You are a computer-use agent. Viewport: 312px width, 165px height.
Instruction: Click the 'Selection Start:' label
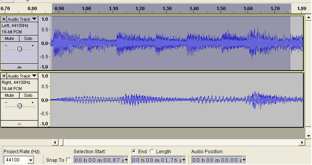[90, 152]
